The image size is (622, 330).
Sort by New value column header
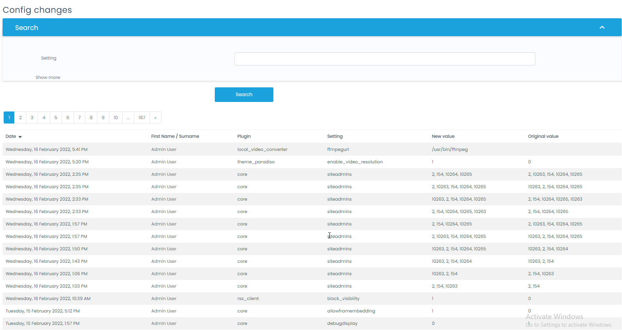[x=443, y=136]
